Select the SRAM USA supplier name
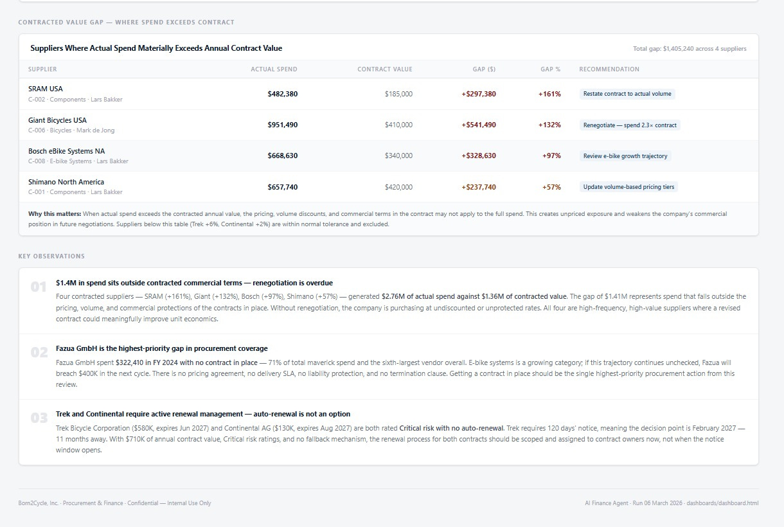The image size is (784, 527). 46,89
